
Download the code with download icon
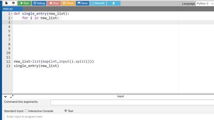(114, 3)
